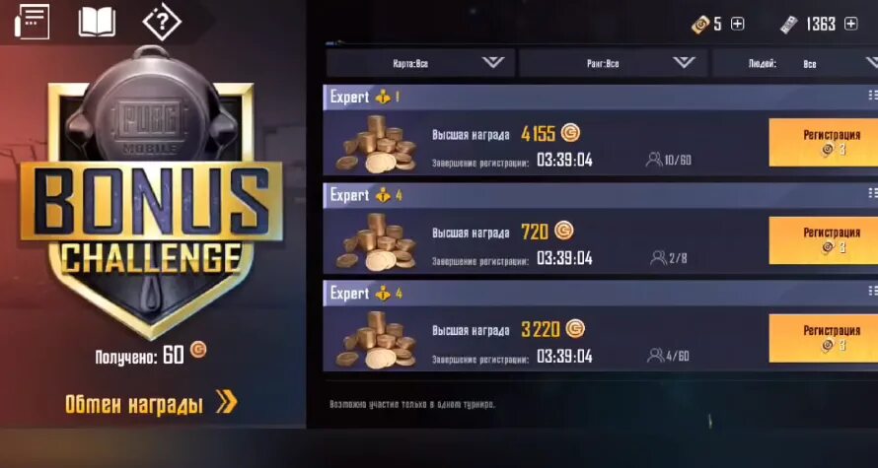Open Обмен награды reward exchange link
This screenshot has width=878, height=468.
(151, 404)
